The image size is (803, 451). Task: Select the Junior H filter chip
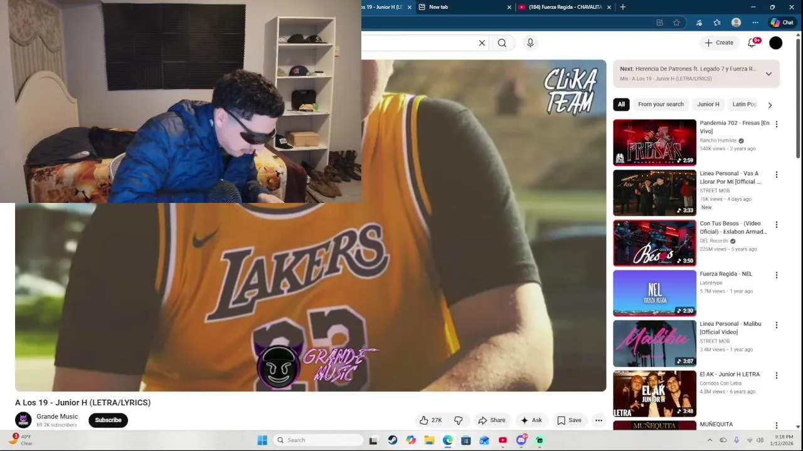click(x=708, y=104)
